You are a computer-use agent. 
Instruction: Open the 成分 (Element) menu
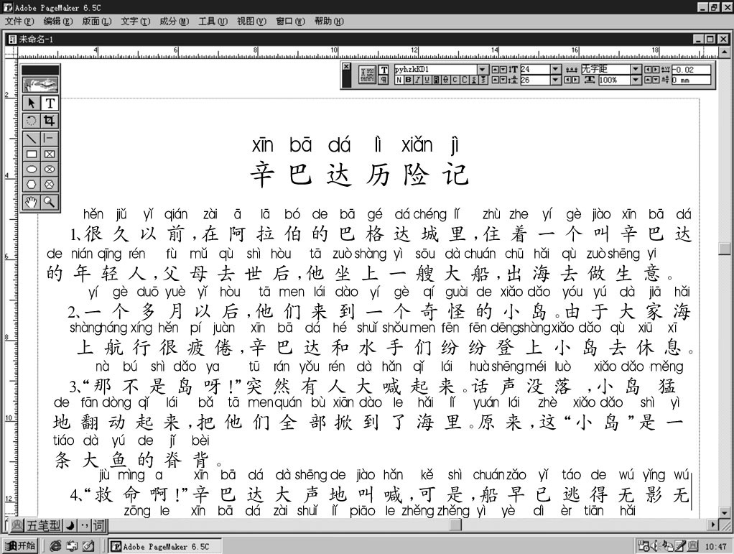[174, 21]
